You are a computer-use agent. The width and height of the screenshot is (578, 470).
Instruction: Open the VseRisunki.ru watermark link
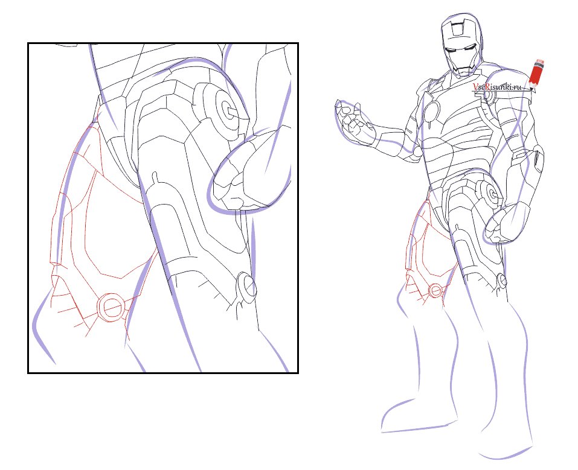click(x=496, y=87)
